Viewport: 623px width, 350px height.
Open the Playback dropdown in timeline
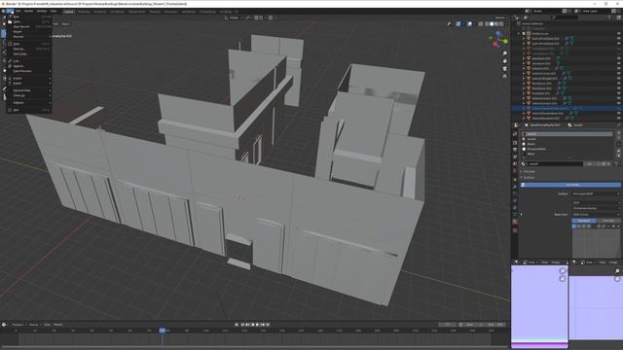[18, 325]
